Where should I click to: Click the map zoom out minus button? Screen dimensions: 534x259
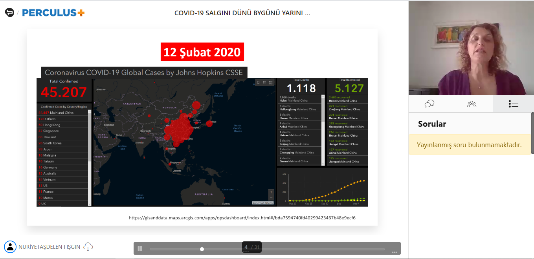(271, 197)
